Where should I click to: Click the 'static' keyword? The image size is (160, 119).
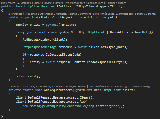pos(28,90)
